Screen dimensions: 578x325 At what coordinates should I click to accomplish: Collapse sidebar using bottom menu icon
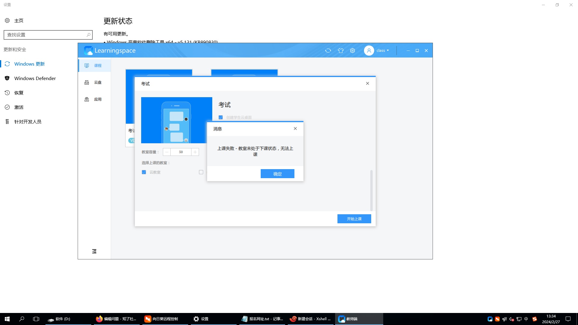[94, 251]
